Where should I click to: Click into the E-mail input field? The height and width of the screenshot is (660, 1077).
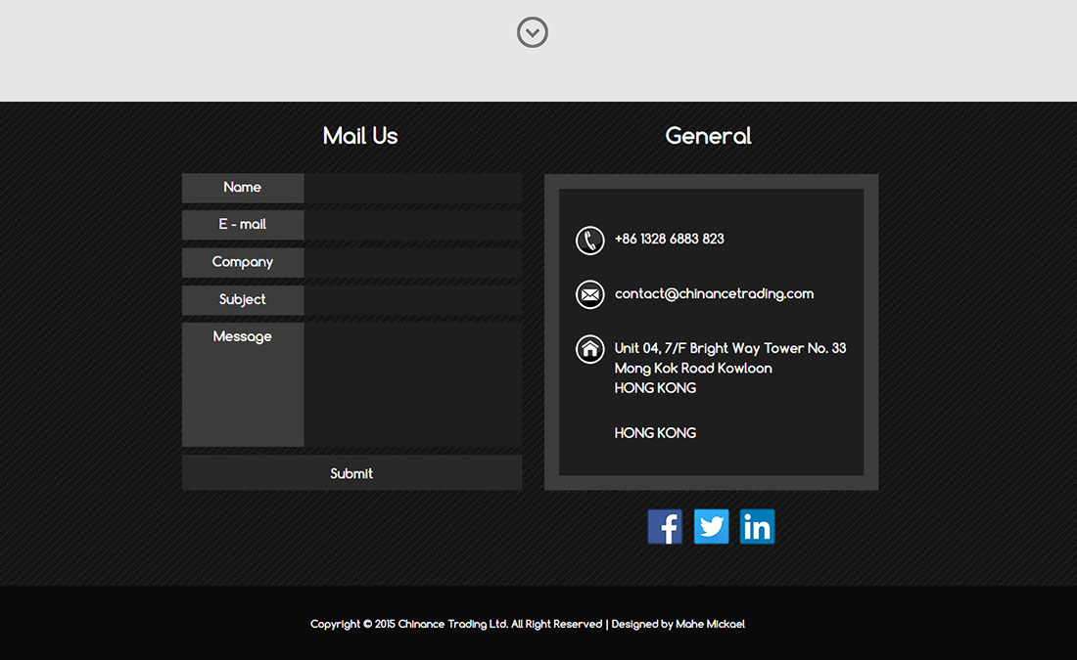coord(412,225)
